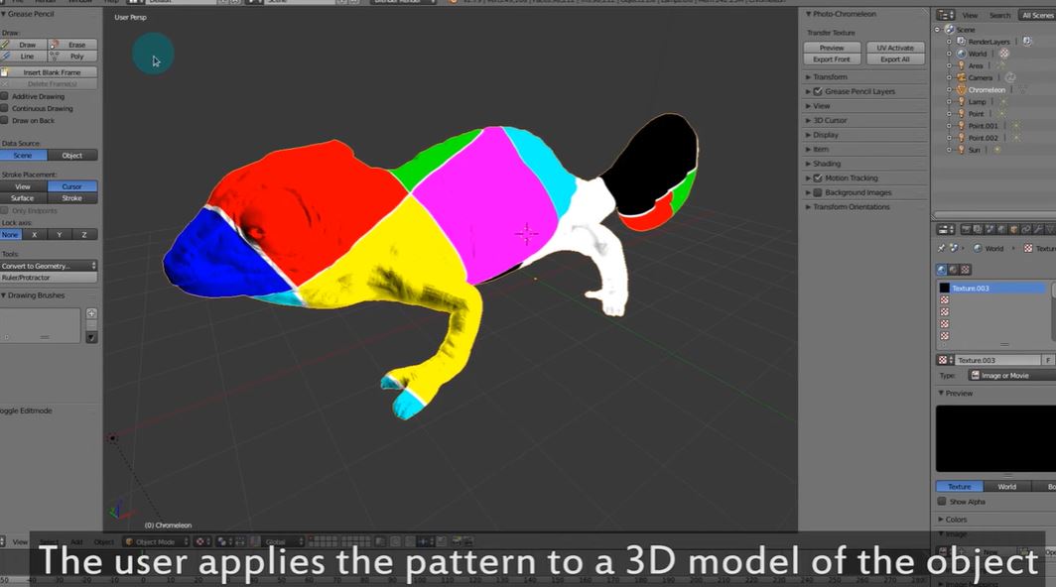Screen dimensions: 1056x587
Task: Toggle fake user F button
Action: 1048,360
